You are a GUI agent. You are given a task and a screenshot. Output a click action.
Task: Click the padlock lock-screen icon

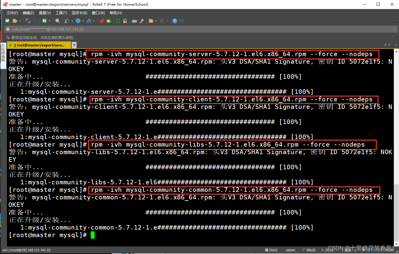[x=125, y=21]
